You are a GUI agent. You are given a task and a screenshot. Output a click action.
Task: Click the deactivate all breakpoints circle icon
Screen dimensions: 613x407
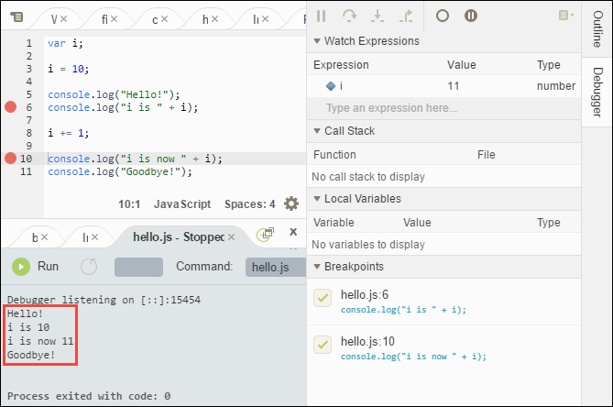pyautogui.click(x=443, y=16)
